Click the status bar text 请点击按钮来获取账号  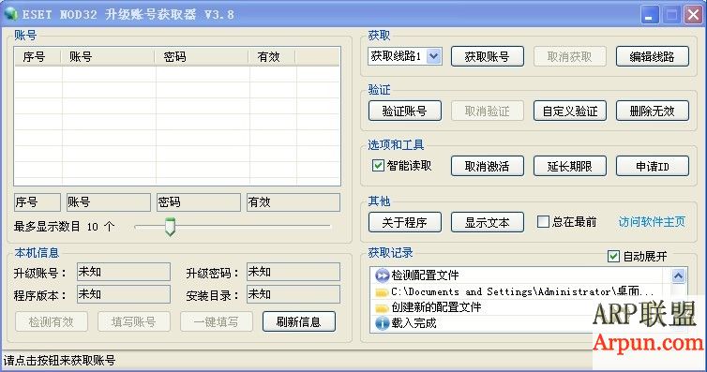[x=59, y=361]
